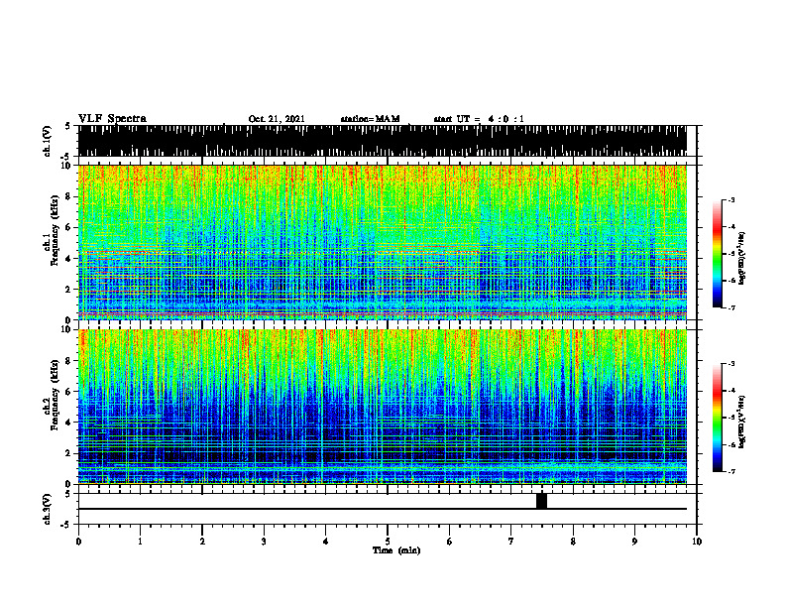Click the time axis tick label "4"
Screen dimensions: 785x607
pos(326,542)
